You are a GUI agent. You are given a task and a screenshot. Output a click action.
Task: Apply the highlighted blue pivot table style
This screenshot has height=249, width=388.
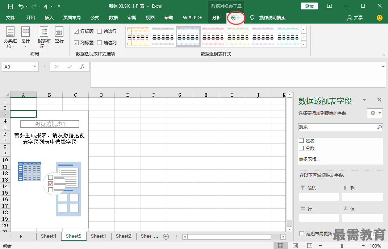[188, 36]
